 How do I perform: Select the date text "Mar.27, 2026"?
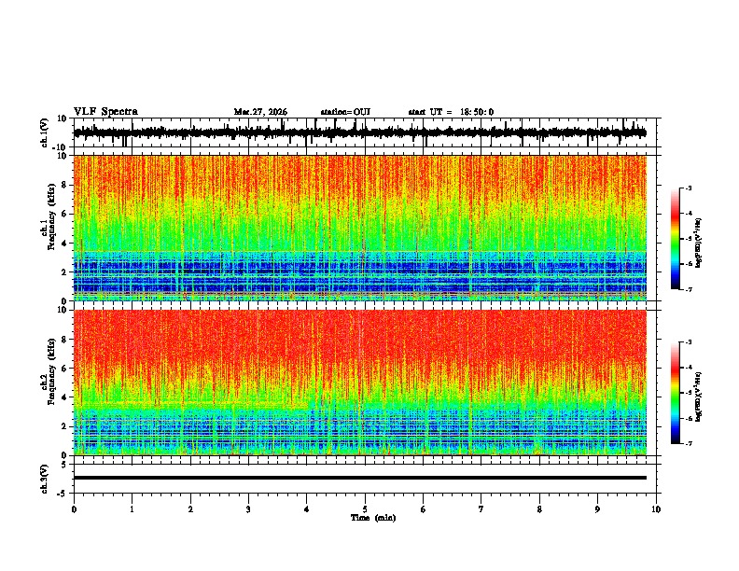point(260,112)
